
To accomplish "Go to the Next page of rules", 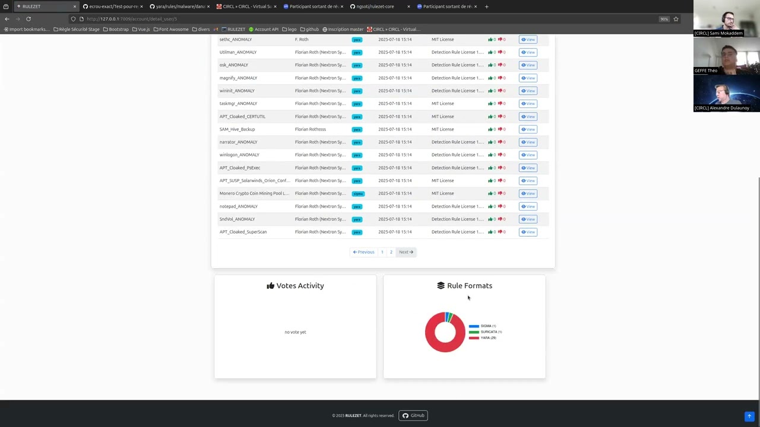I will pyautogui.click(x=406, y=252).
